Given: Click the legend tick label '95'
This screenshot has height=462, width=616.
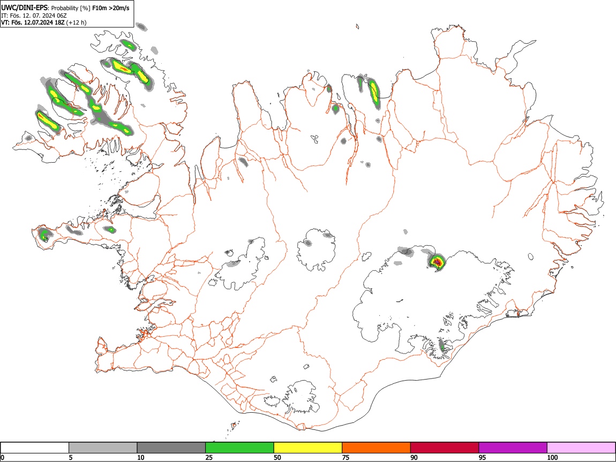Looking at the screenshot, I should click(483, 458).
